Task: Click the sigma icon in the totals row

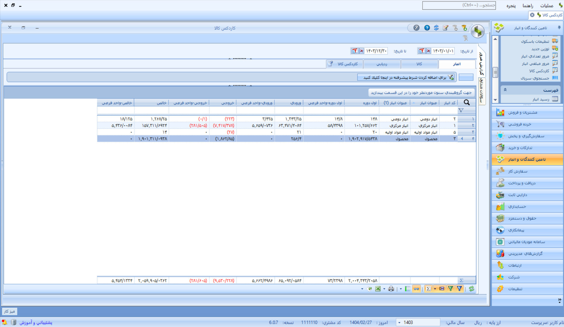Action: (461, 281)
